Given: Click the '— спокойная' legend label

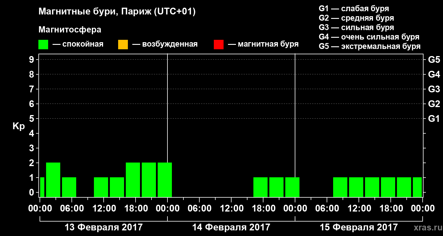Looking at the screenshot, I should [x=78, y=44].
